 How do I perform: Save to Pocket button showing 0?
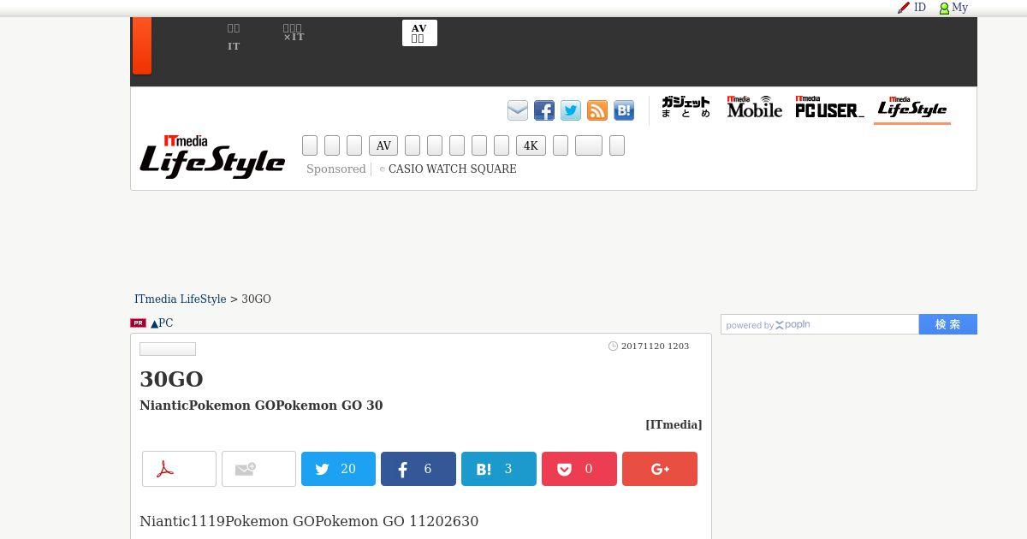click(x=579, y=469)
